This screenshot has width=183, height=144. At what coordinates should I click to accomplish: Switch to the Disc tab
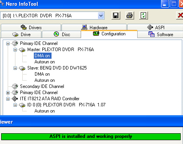[x=62, y=34]
